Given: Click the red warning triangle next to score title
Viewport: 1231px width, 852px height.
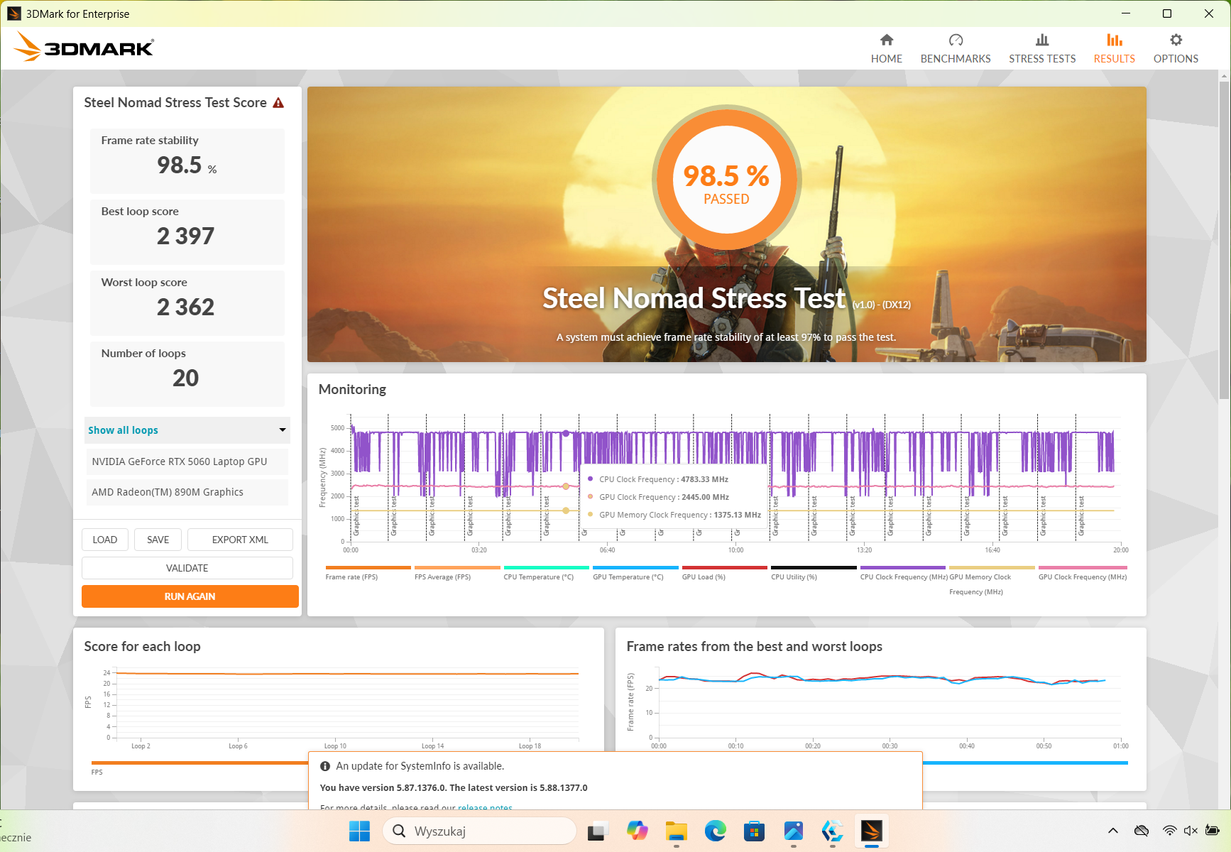Looking at the screenshot, I should coord(278,103).
